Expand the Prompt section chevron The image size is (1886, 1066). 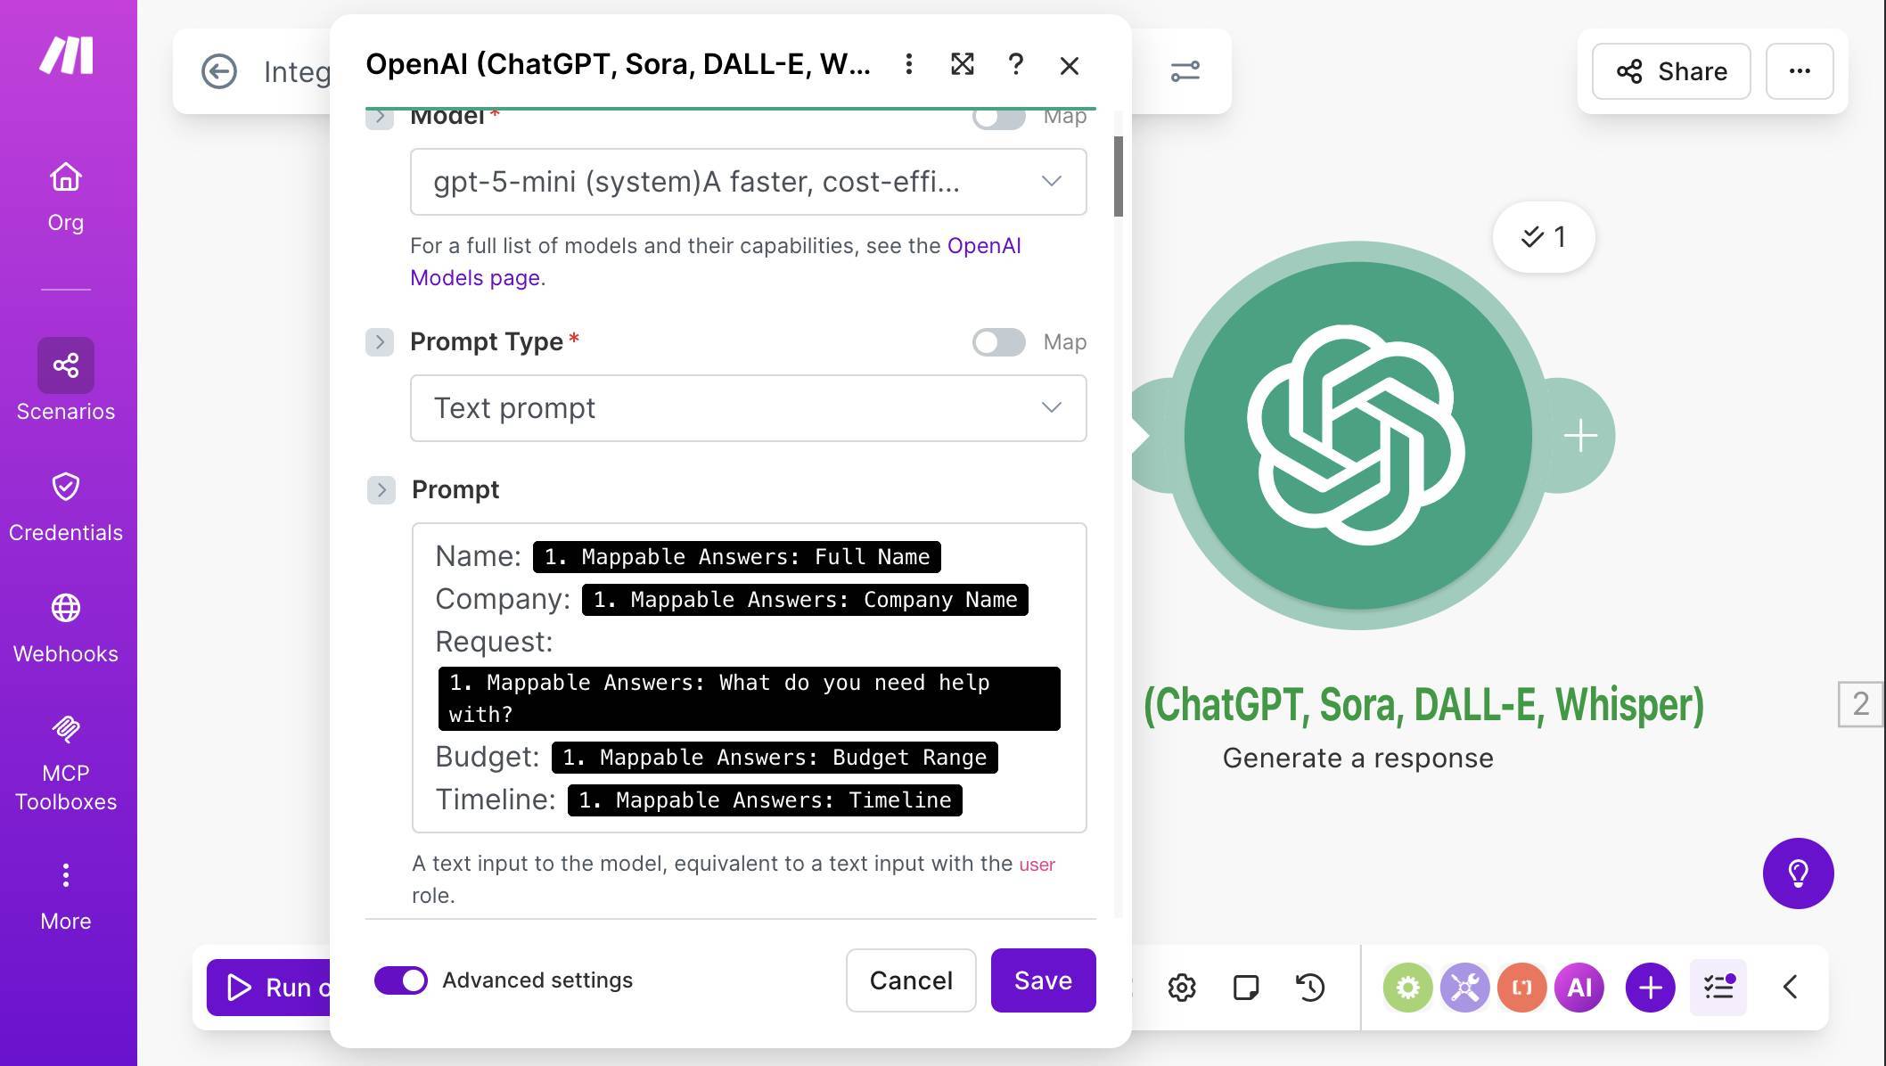tap(381, 489)
